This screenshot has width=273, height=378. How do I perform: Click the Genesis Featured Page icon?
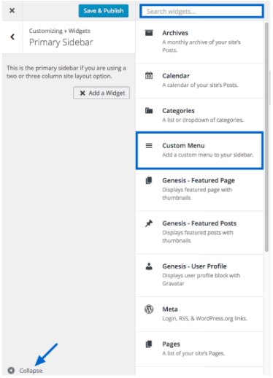[149, 180]
